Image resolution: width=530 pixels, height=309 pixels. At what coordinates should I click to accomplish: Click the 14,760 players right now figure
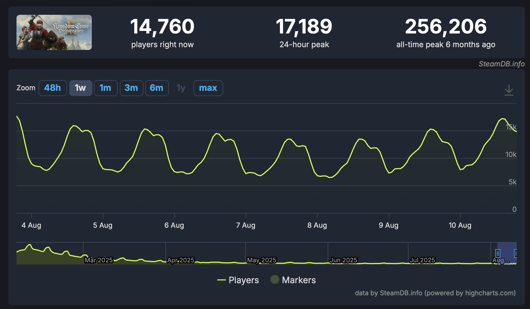[162, 27]
